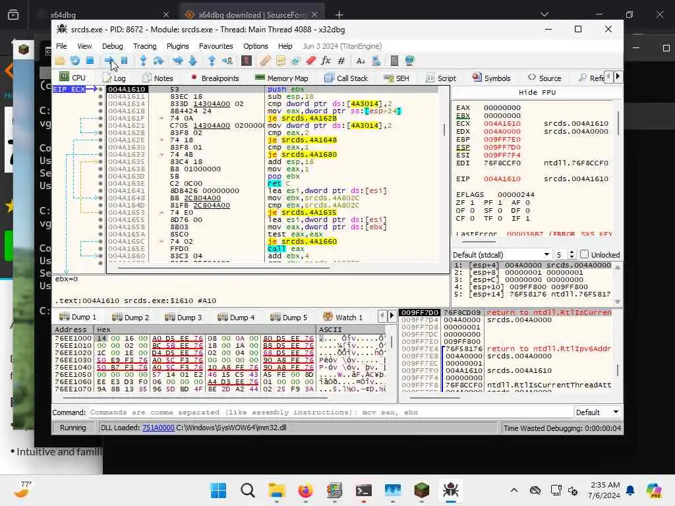The width and height of the screenshot is (675, 506).
Task: Open the Bookmarks red icon
Action: pyautogui.click(x=311, y=61)
